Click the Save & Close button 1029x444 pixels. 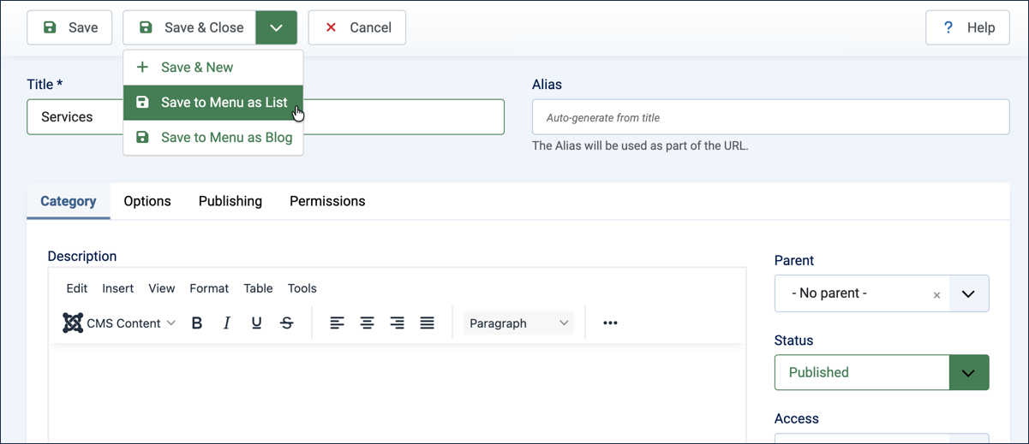pyautogui.click(x=189, y=27)
